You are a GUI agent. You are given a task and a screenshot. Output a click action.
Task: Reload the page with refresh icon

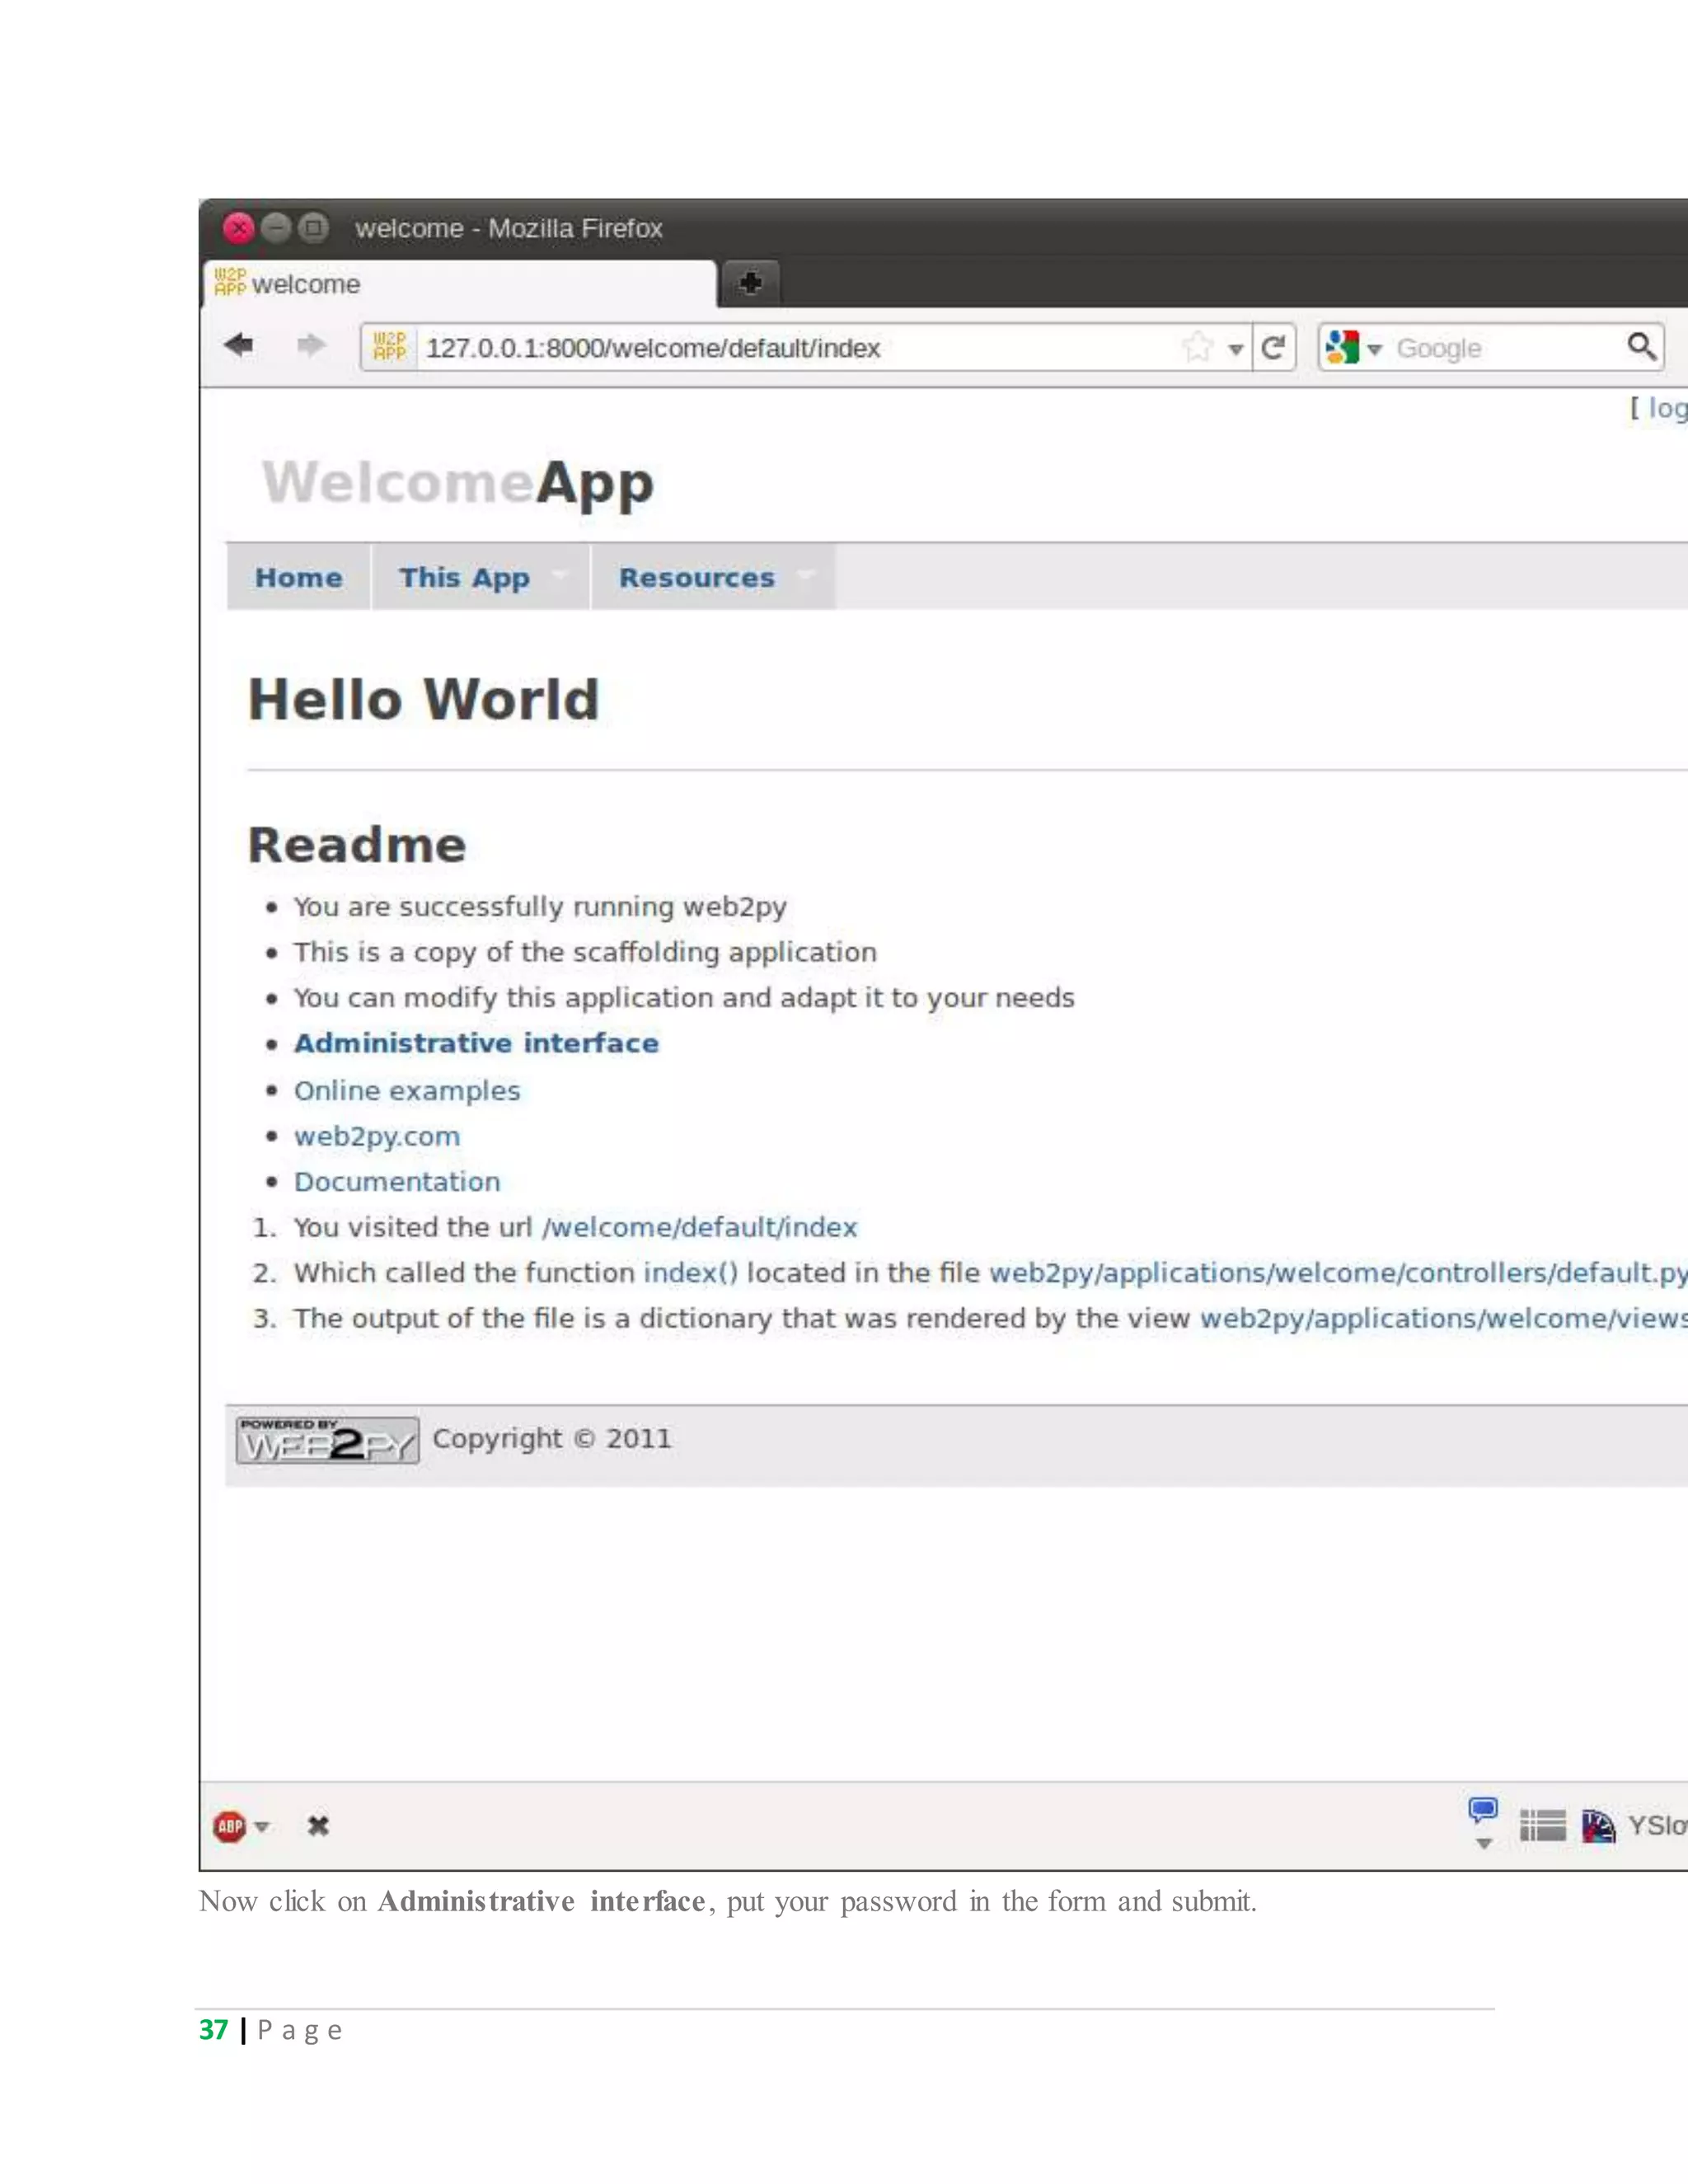click(1273, 348)
